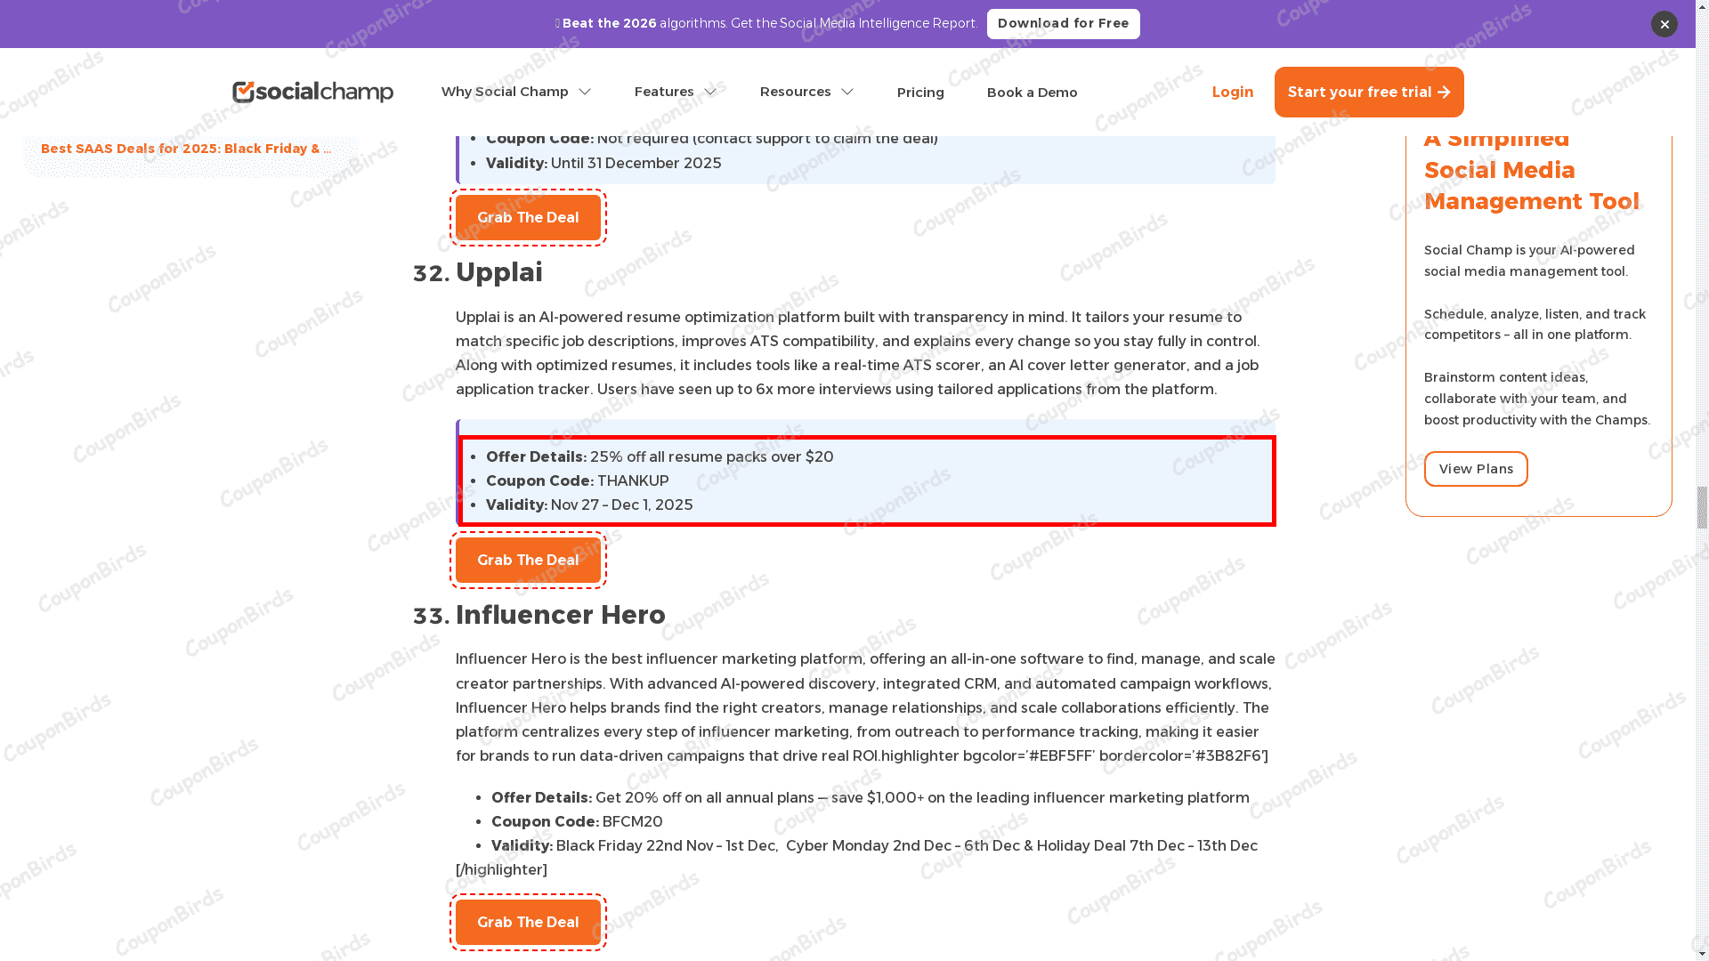
Task: Grab The Deal for Upplai
Action: [528, 560]
